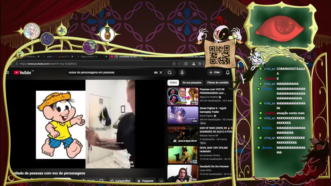331x186 pixels.
Task: Open Pessoas com VOZ DE PERSONAGENS thumbnail
Action: tap(183, 96)
